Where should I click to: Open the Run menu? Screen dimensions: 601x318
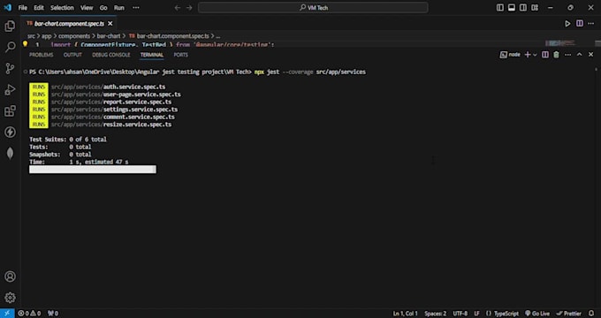119,8
